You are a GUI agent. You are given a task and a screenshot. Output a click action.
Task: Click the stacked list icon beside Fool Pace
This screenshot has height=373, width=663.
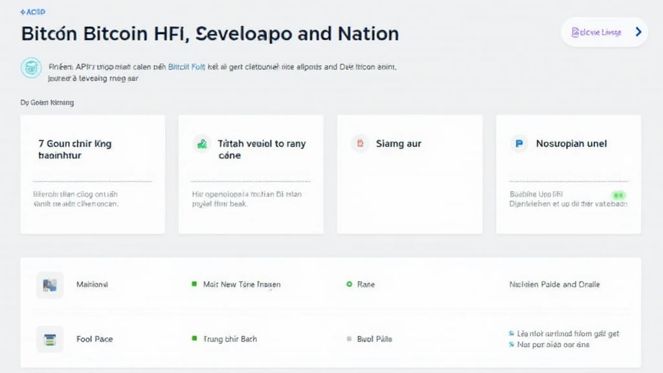(x=50, y=339)
